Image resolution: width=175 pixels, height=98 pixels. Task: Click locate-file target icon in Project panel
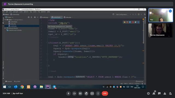(29, 17)
